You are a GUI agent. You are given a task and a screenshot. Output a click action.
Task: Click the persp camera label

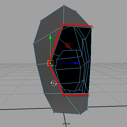[x=66, y=124]
